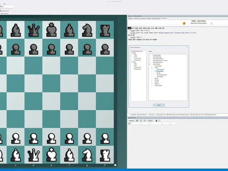Click the orange openings book icon

[184, 23]
